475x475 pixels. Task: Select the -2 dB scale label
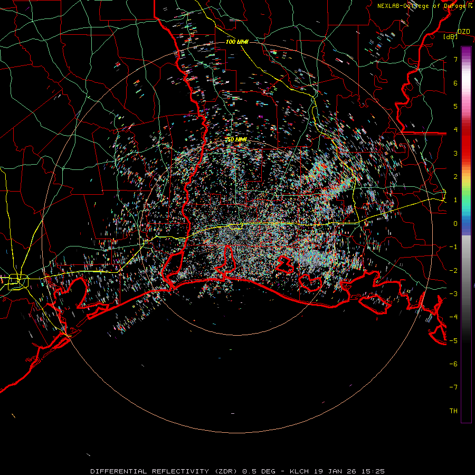click(453, 271)
